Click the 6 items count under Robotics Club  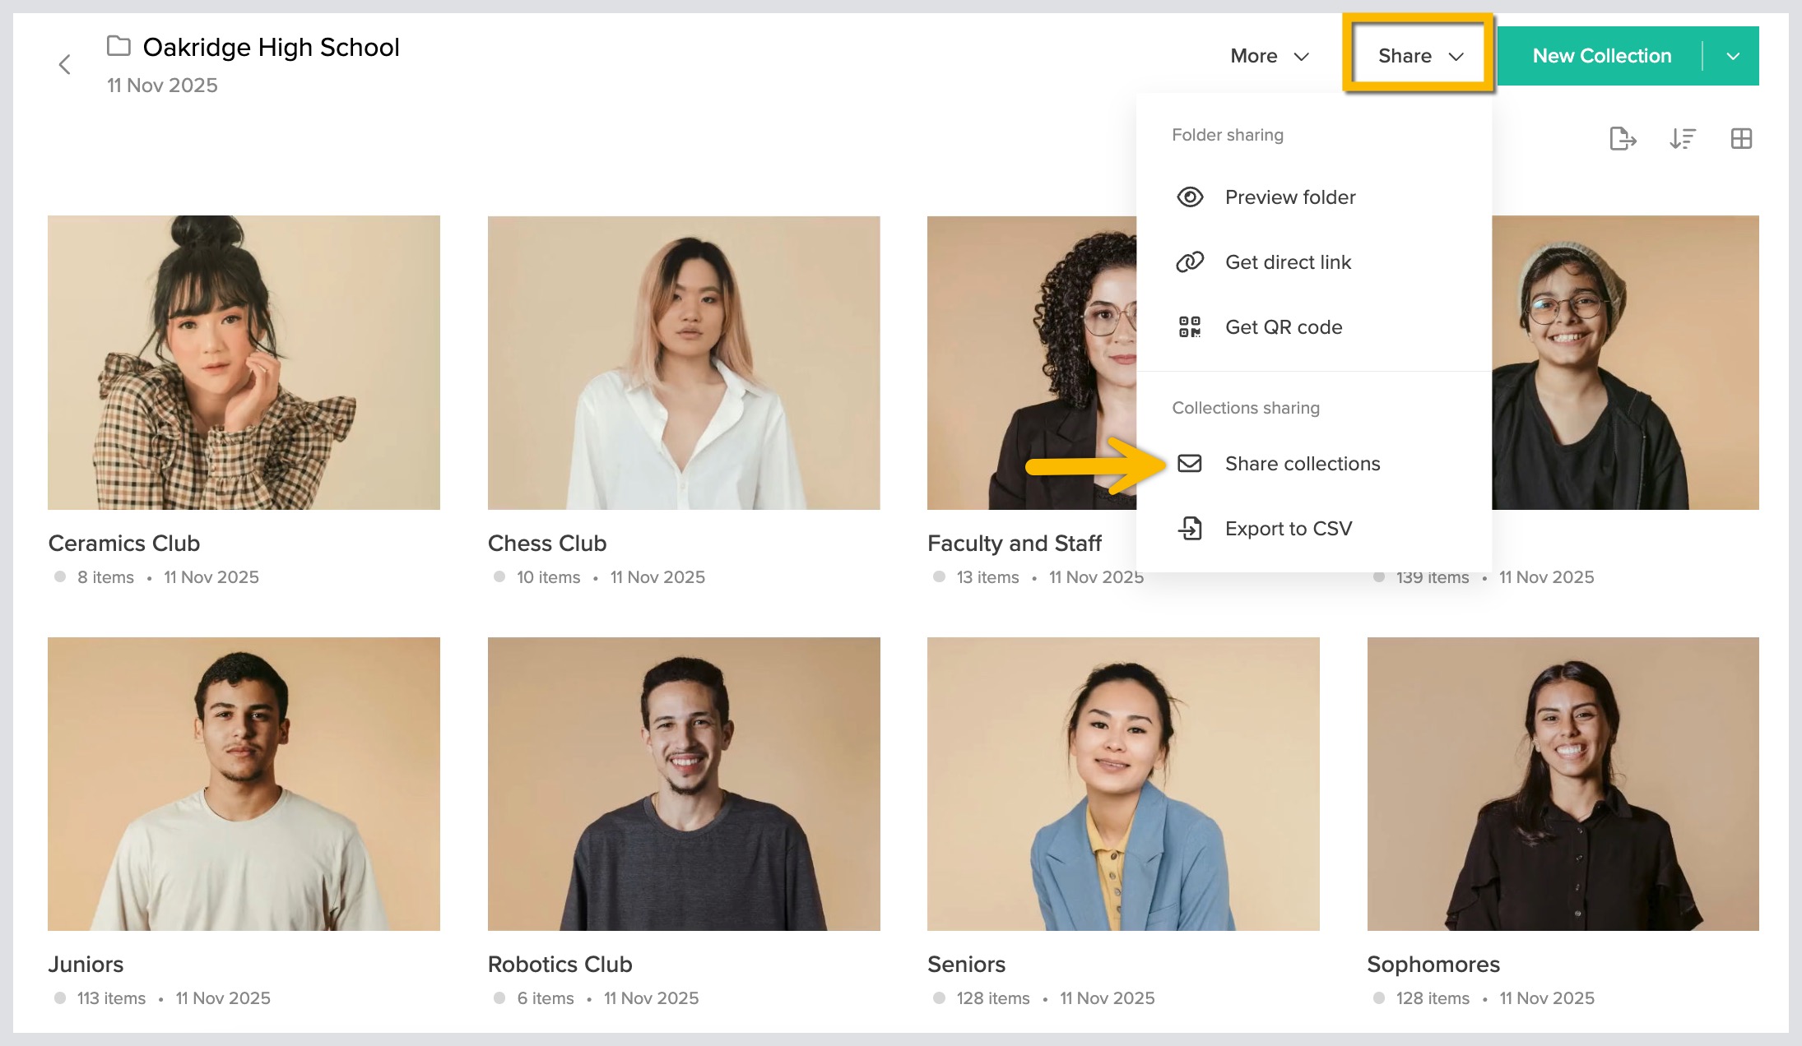546,998
